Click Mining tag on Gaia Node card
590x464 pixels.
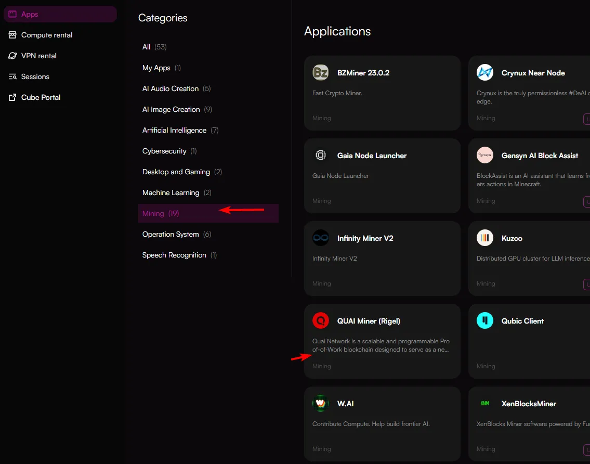(x=321, y=201)
